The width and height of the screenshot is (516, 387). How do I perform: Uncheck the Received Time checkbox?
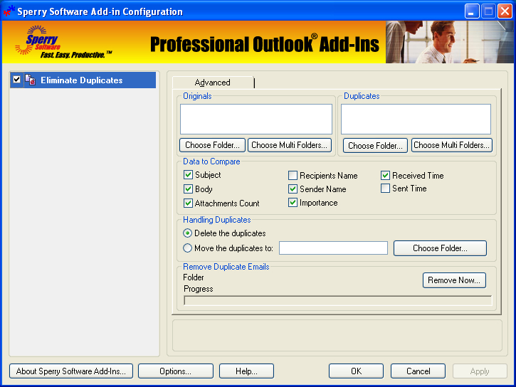385,175
